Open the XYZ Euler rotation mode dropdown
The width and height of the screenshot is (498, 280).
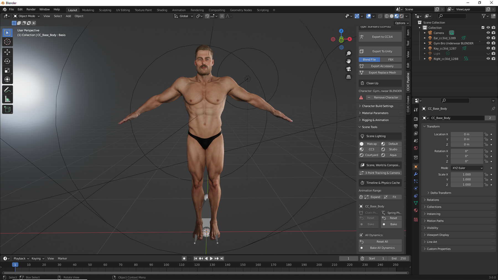pyautogui.click(x=467, y=168)
